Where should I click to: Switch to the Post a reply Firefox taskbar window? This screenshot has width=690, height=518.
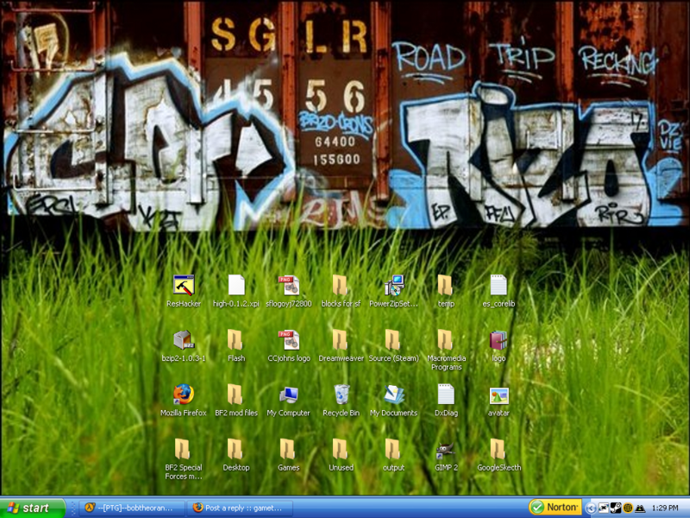pos(240,508)
